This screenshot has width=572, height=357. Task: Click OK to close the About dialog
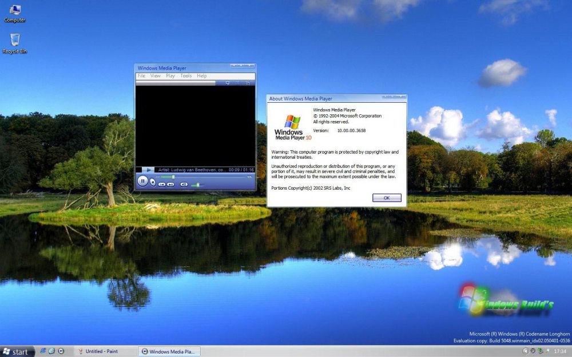pos(387,197)
